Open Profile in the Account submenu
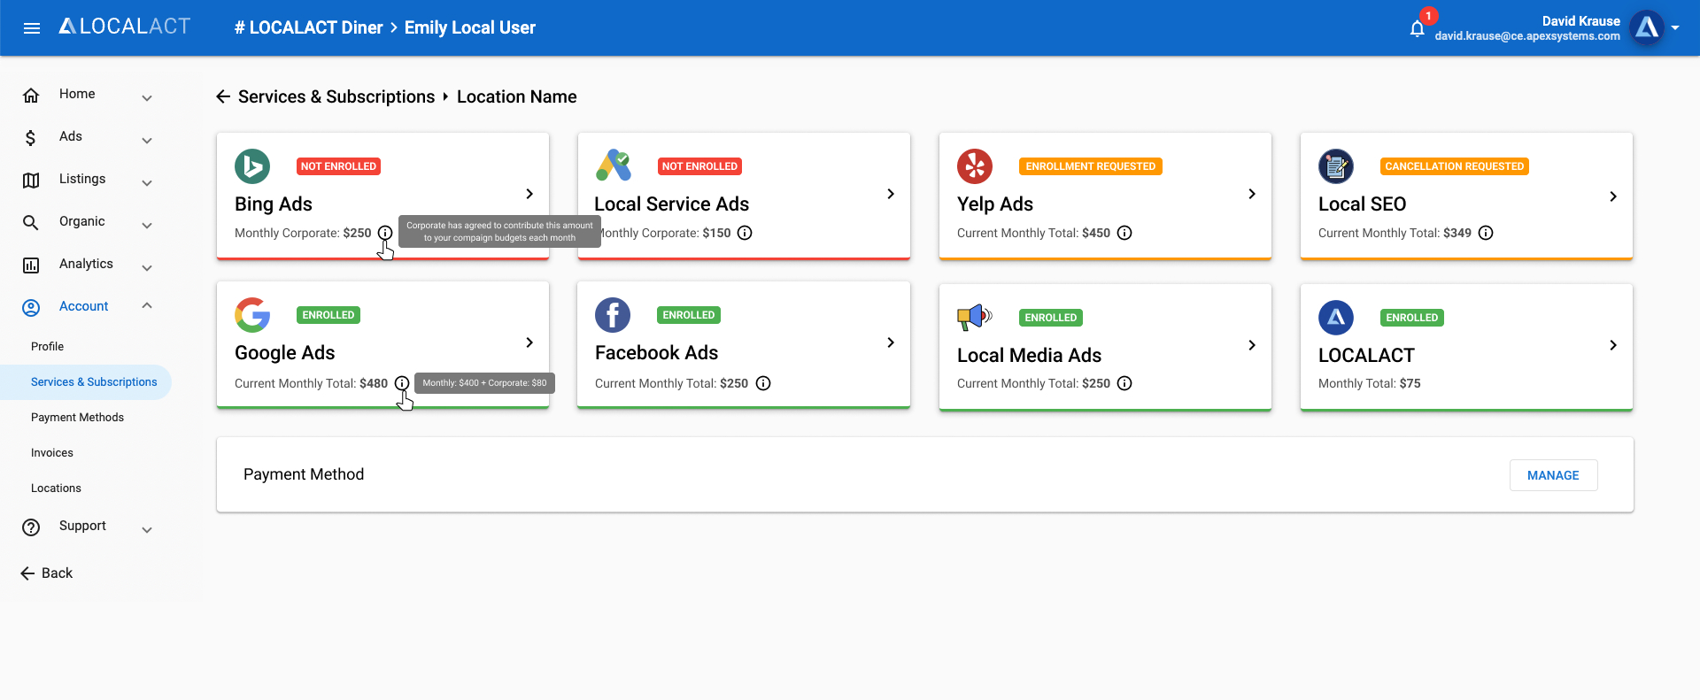 click(48, 347)
